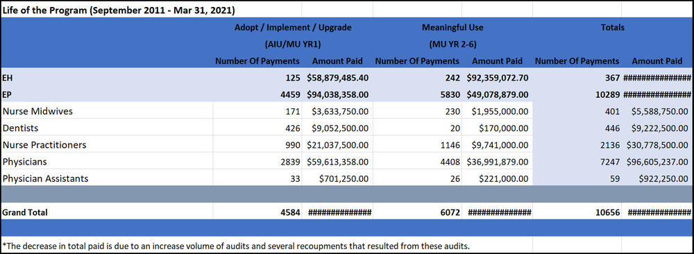Select the Nurse Practitioners total '$30,778,500.00'
Image resolution: width=694 pixels, height=254 pixels.
tap(657, 145)
